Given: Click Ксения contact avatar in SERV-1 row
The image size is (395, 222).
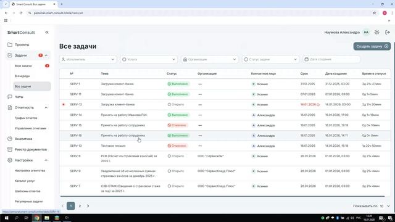Looking at the screenshot, I should (254, 84).
